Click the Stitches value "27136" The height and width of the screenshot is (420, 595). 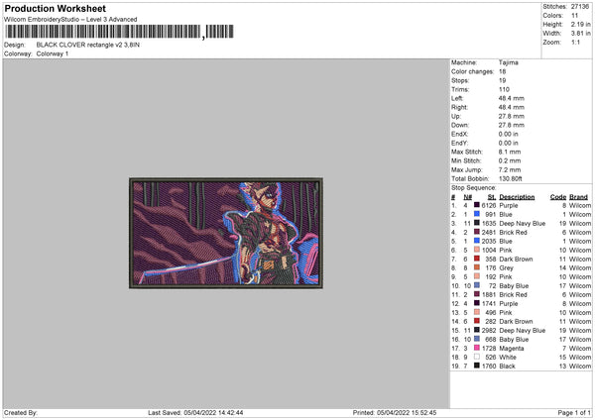pos(580,7)
